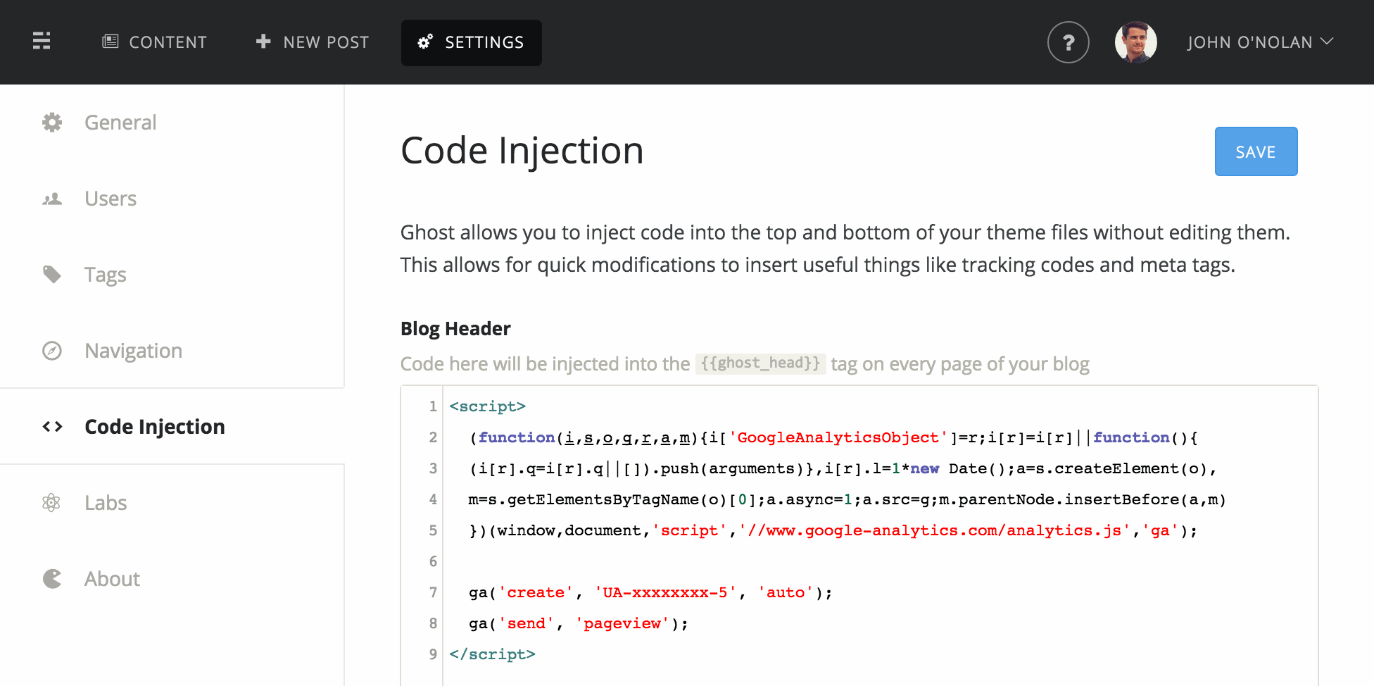1374x686 pixels.
Task: Click the Code Injection angle-brackets icon
Action: (x=51, y=426)
